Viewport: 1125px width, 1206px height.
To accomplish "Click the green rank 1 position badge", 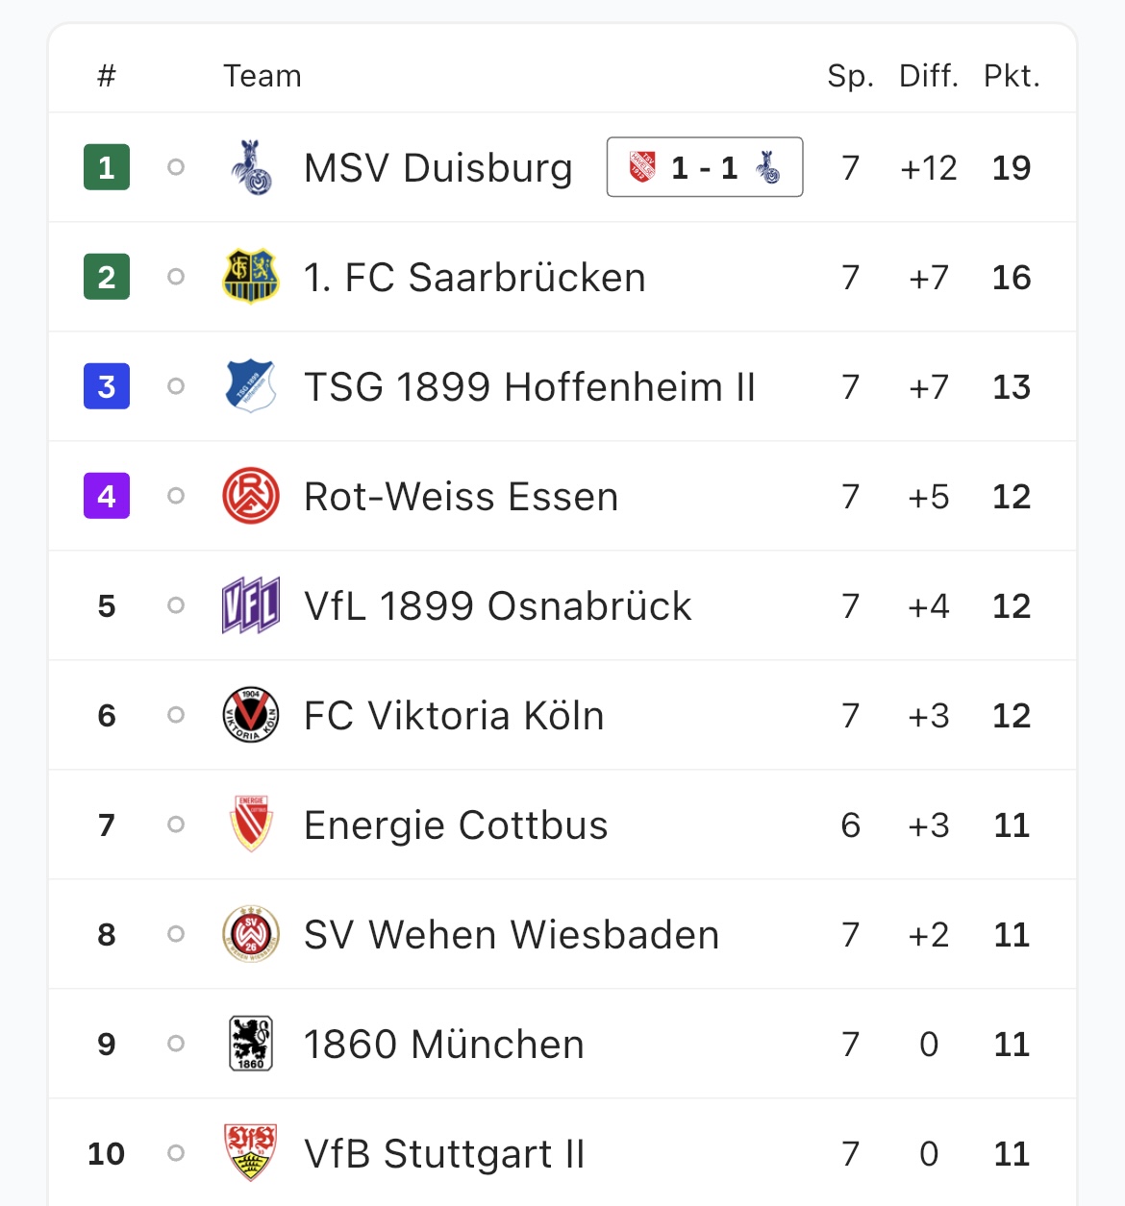I will tap(107, 167).
